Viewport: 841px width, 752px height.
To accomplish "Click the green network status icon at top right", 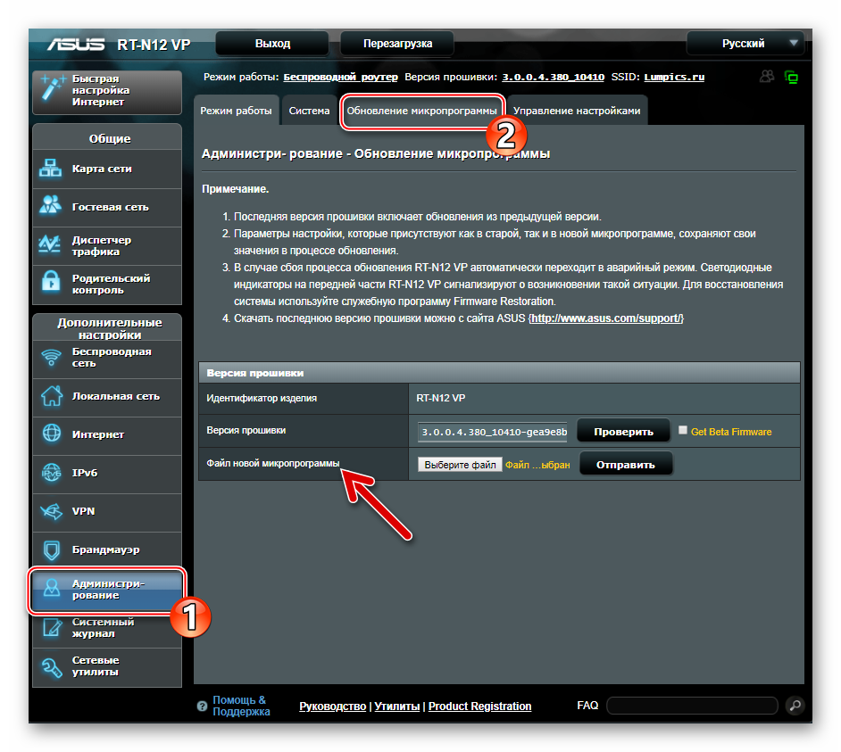I will [x=791, y=78].
